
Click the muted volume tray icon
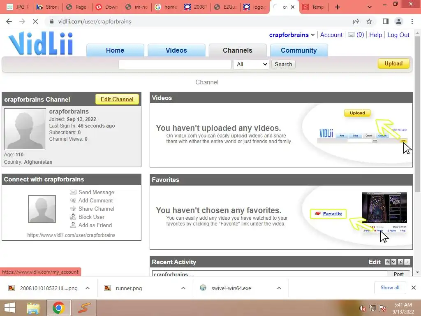pos(362,309)
